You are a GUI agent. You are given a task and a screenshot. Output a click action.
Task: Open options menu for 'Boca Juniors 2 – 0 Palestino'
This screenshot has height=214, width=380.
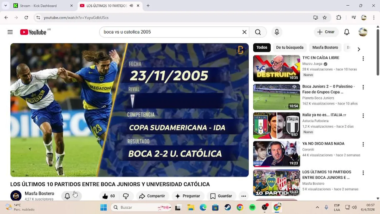pyautogui.click(x=363, y=87)
